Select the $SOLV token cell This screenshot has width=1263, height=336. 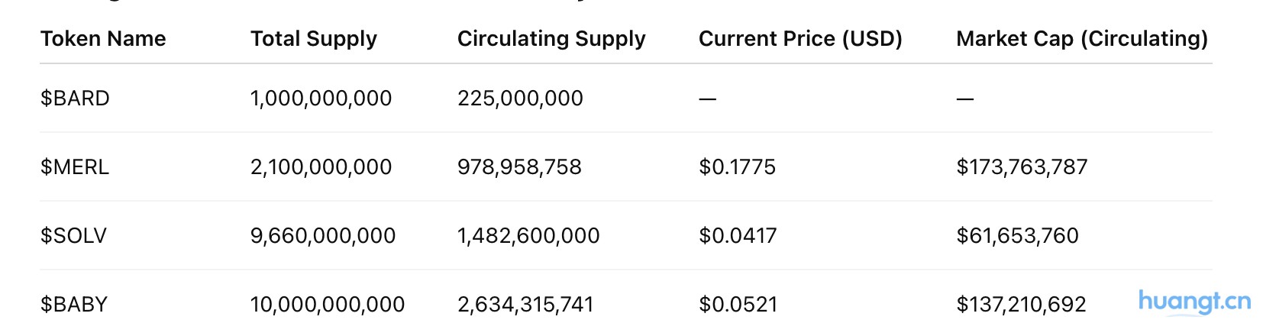coord(73,236)
